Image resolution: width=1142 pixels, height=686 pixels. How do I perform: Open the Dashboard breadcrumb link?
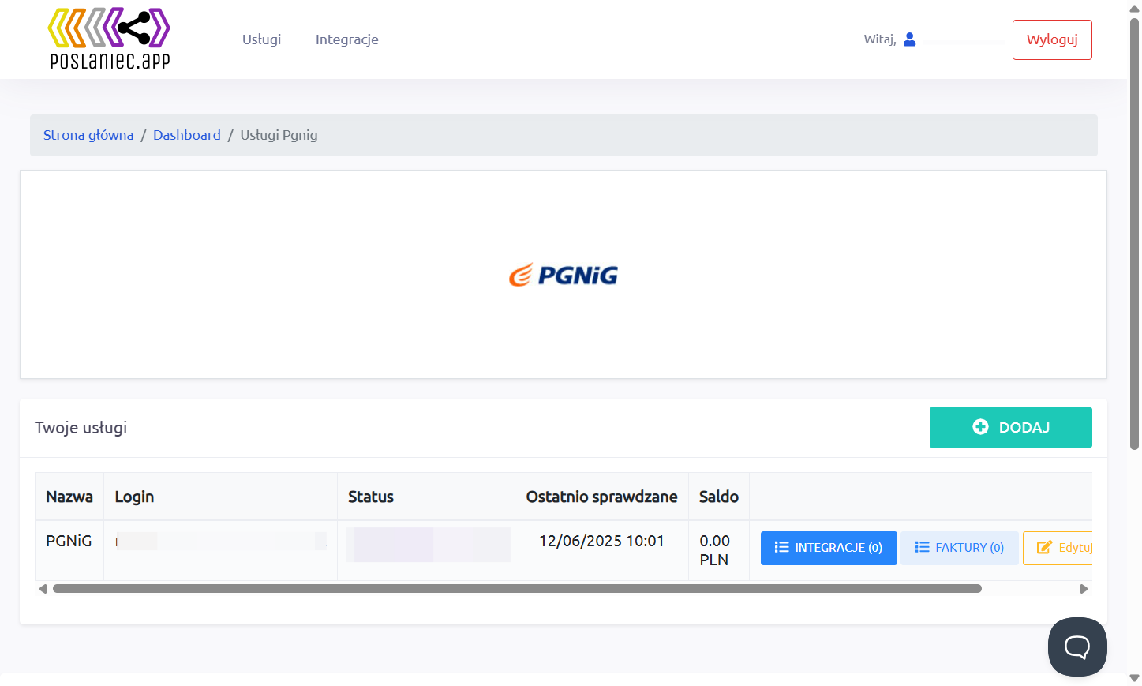pos(187,135)
